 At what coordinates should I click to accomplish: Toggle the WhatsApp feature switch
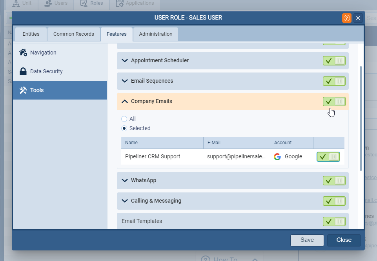point(334,181)
